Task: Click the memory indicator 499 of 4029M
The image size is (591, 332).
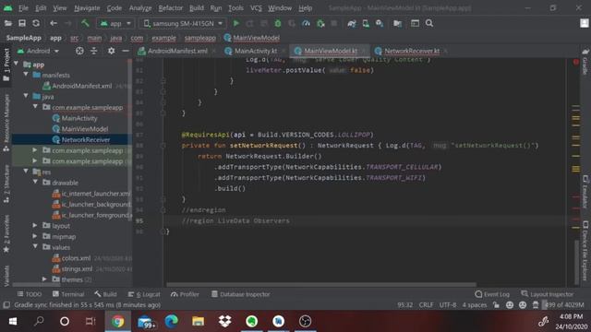Action: point(563,305)
